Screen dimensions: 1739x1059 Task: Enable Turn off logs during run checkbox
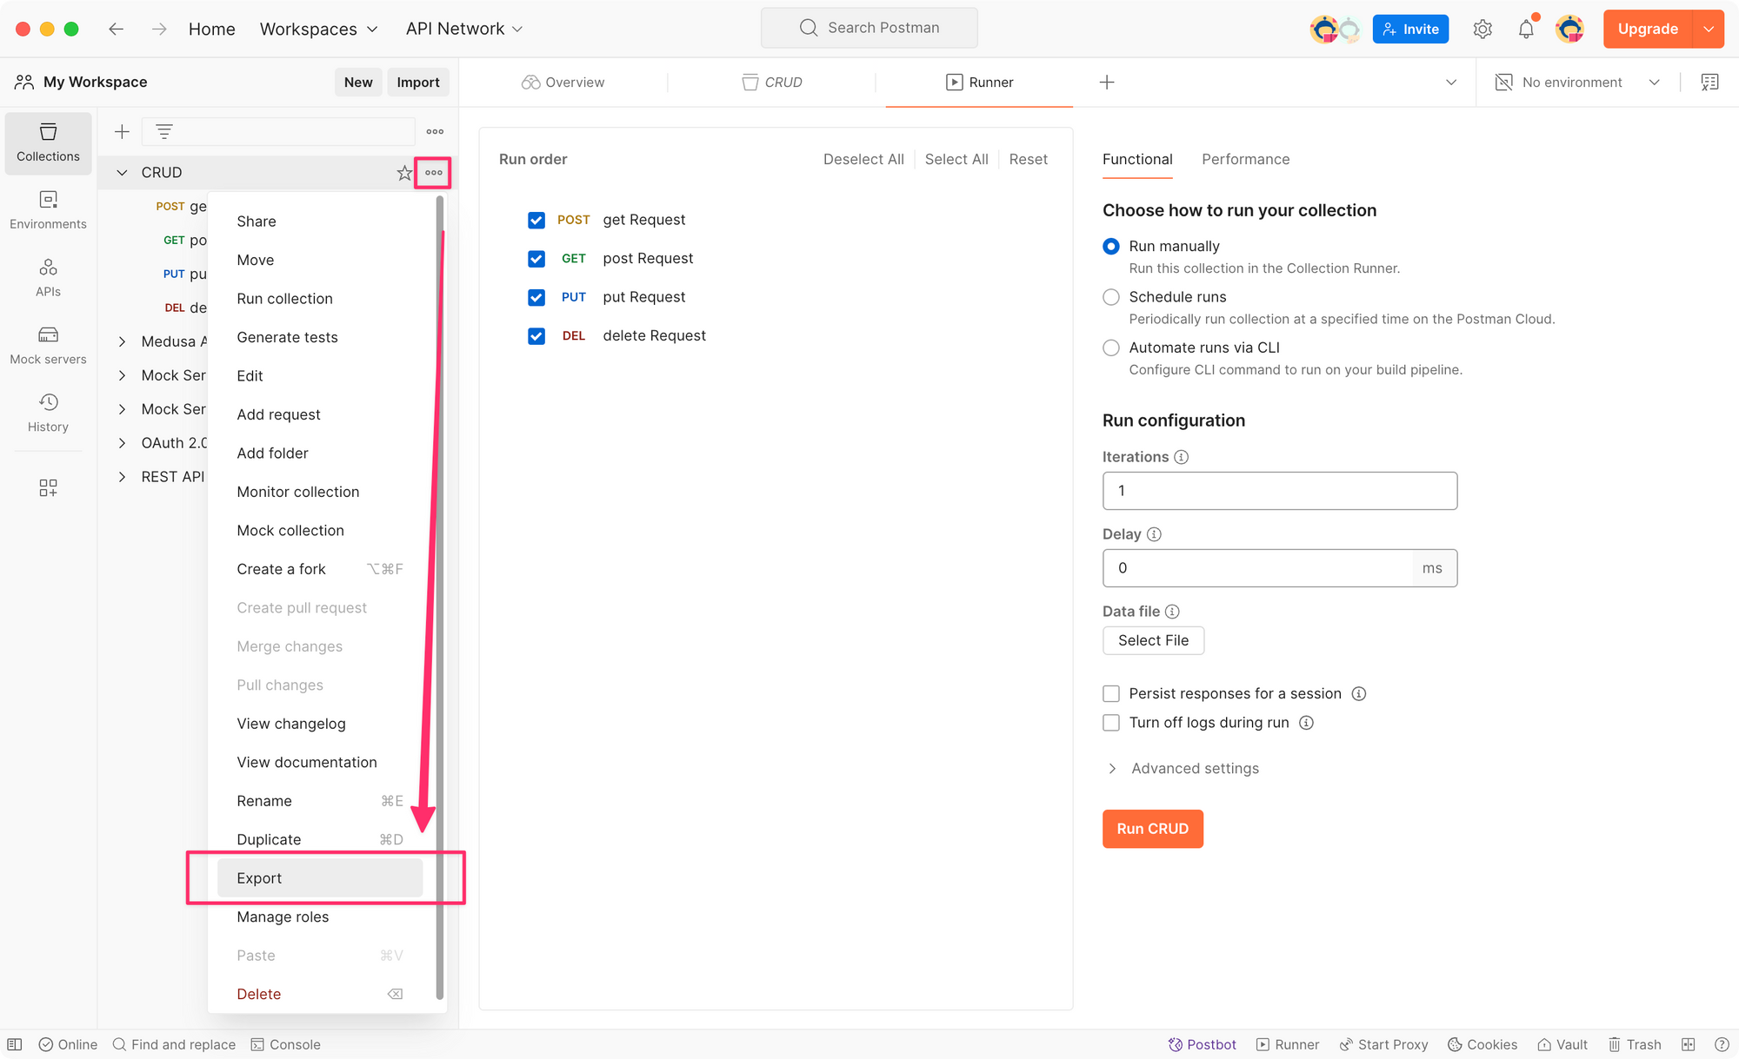1109,723
